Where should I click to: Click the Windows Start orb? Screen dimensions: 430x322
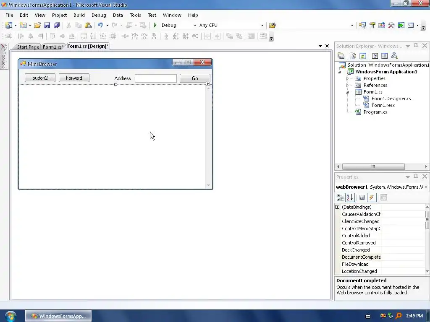pyautogui.click(x=10, y=316)
